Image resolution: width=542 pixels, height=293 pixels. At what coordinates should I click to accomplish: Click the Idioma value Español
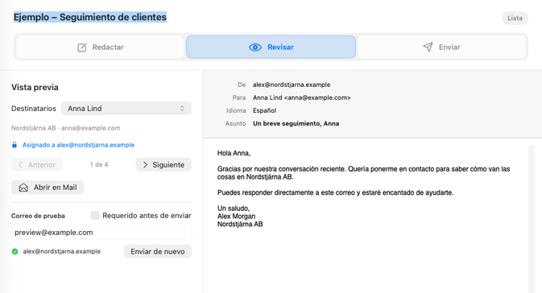pos(264,110)
